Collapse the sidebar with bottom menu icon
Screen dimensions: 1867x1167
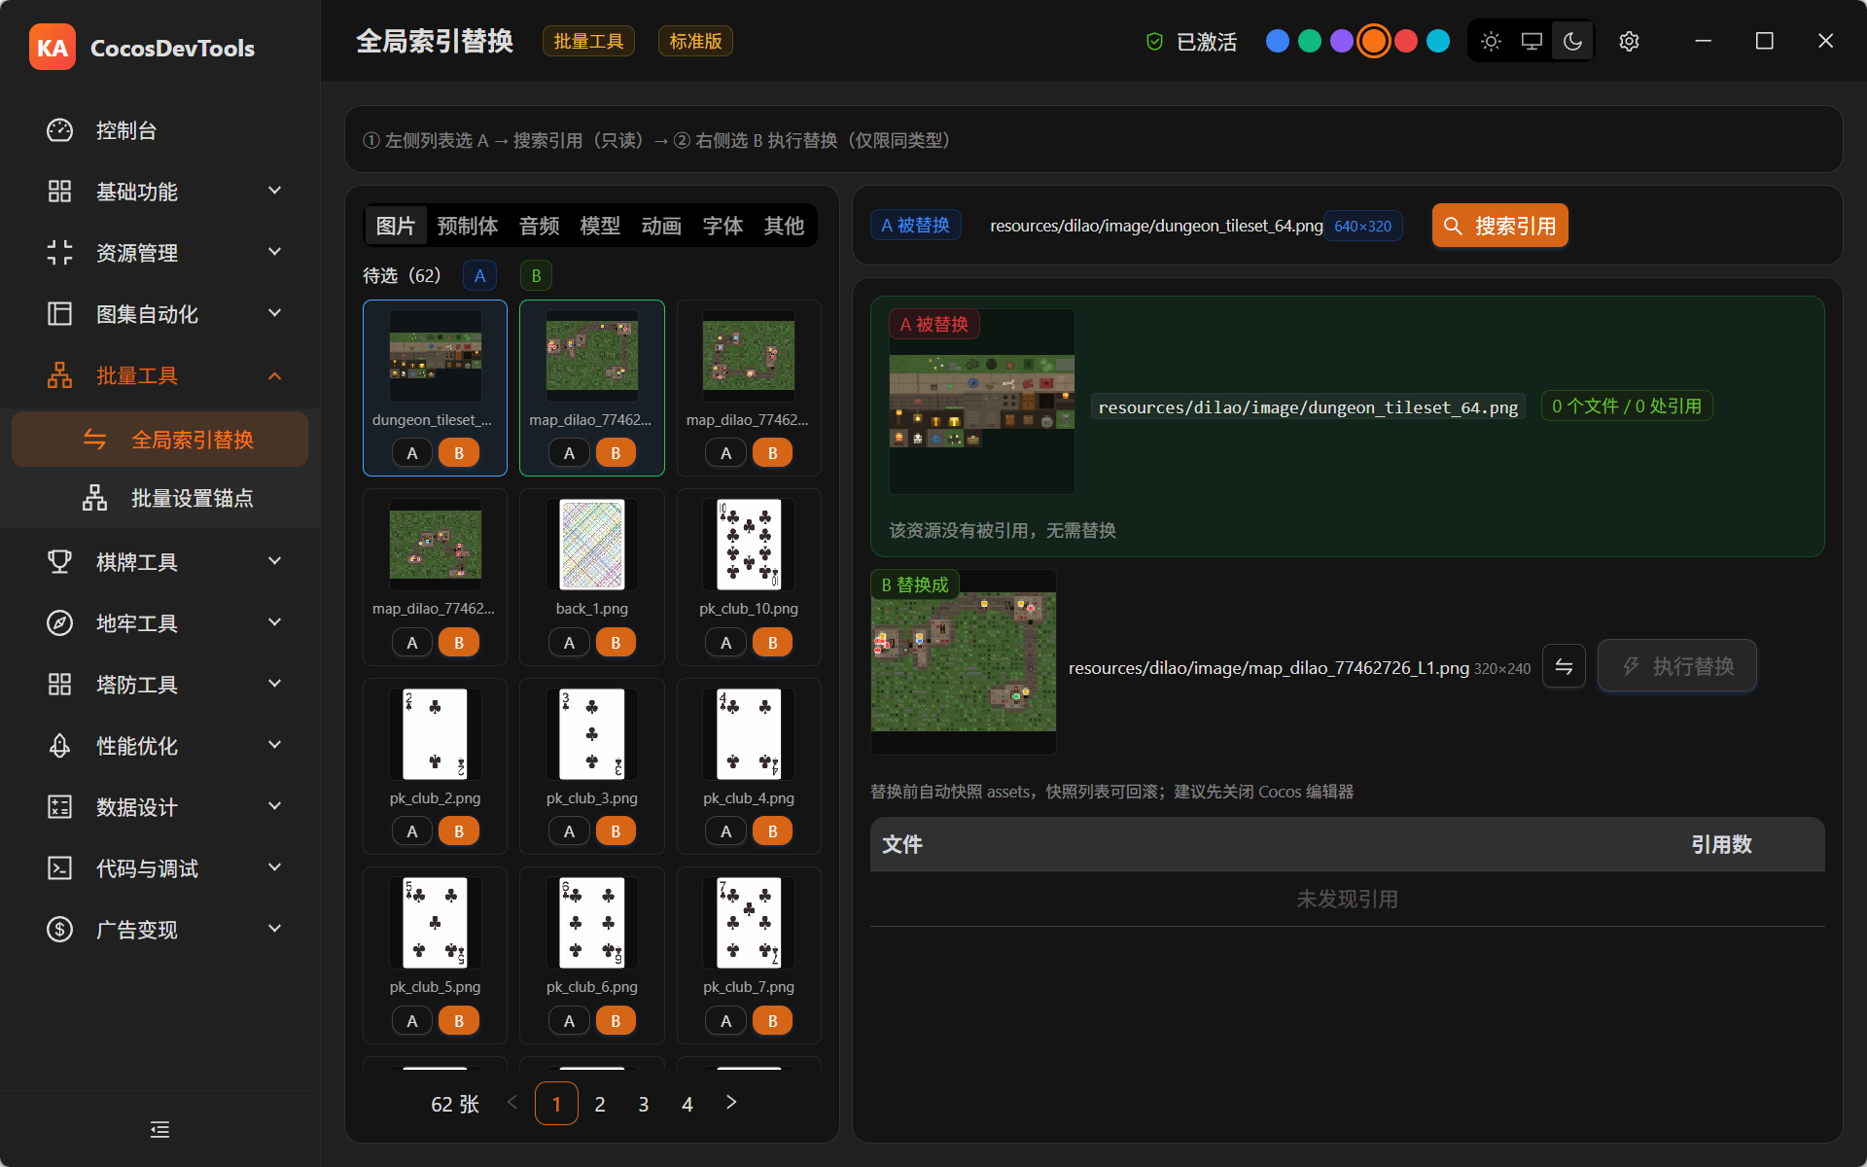click(x=160, y=1129)
